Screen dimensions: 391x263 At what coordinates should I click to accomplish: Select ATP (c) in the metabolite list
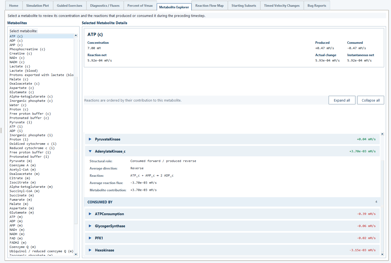pyautogui.click(x=41, y=36)
